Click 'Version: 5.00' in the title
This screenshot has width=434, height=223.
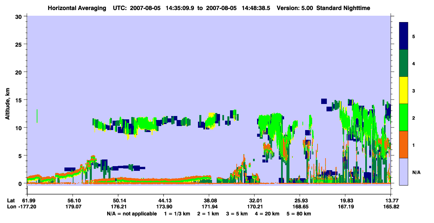[295, 8]
